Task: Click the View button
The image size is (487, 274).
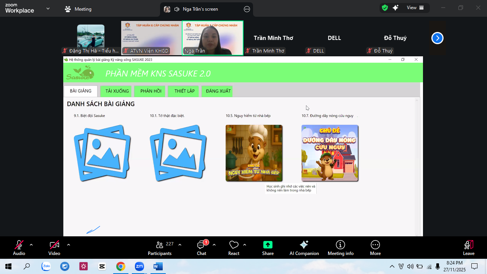Action: [415, 8]
